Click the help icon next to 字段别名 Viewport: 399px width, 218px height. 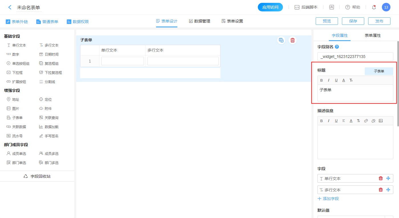pyautogui.click(x=337, y=47)
